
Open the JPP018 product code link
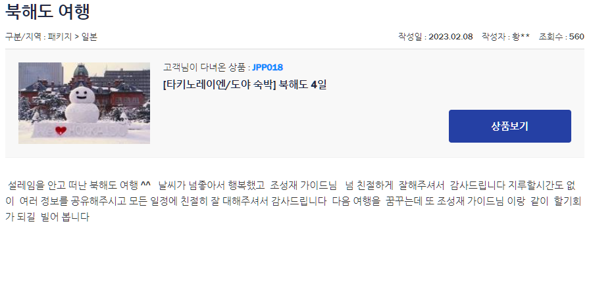pyautogui.click(x=268, y=68)
